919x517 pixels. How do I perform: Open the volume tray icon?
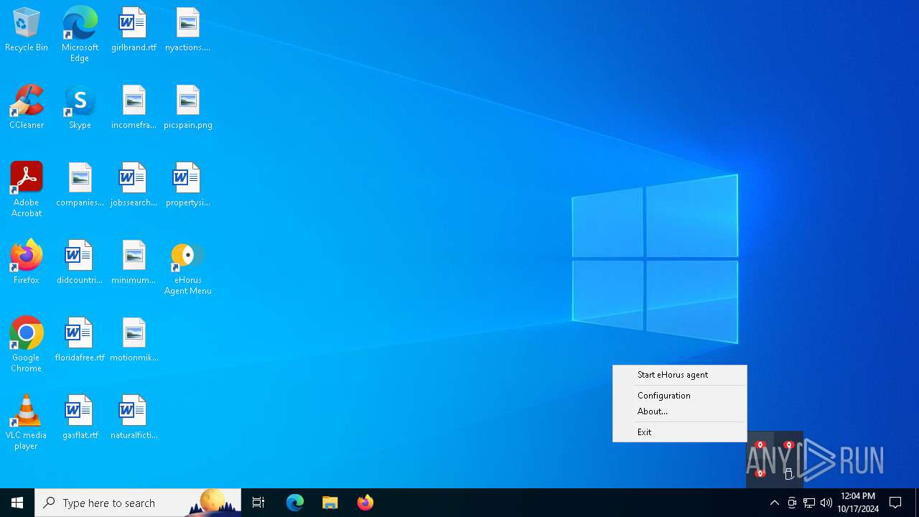pyautogui.click(x=826, y=503)
